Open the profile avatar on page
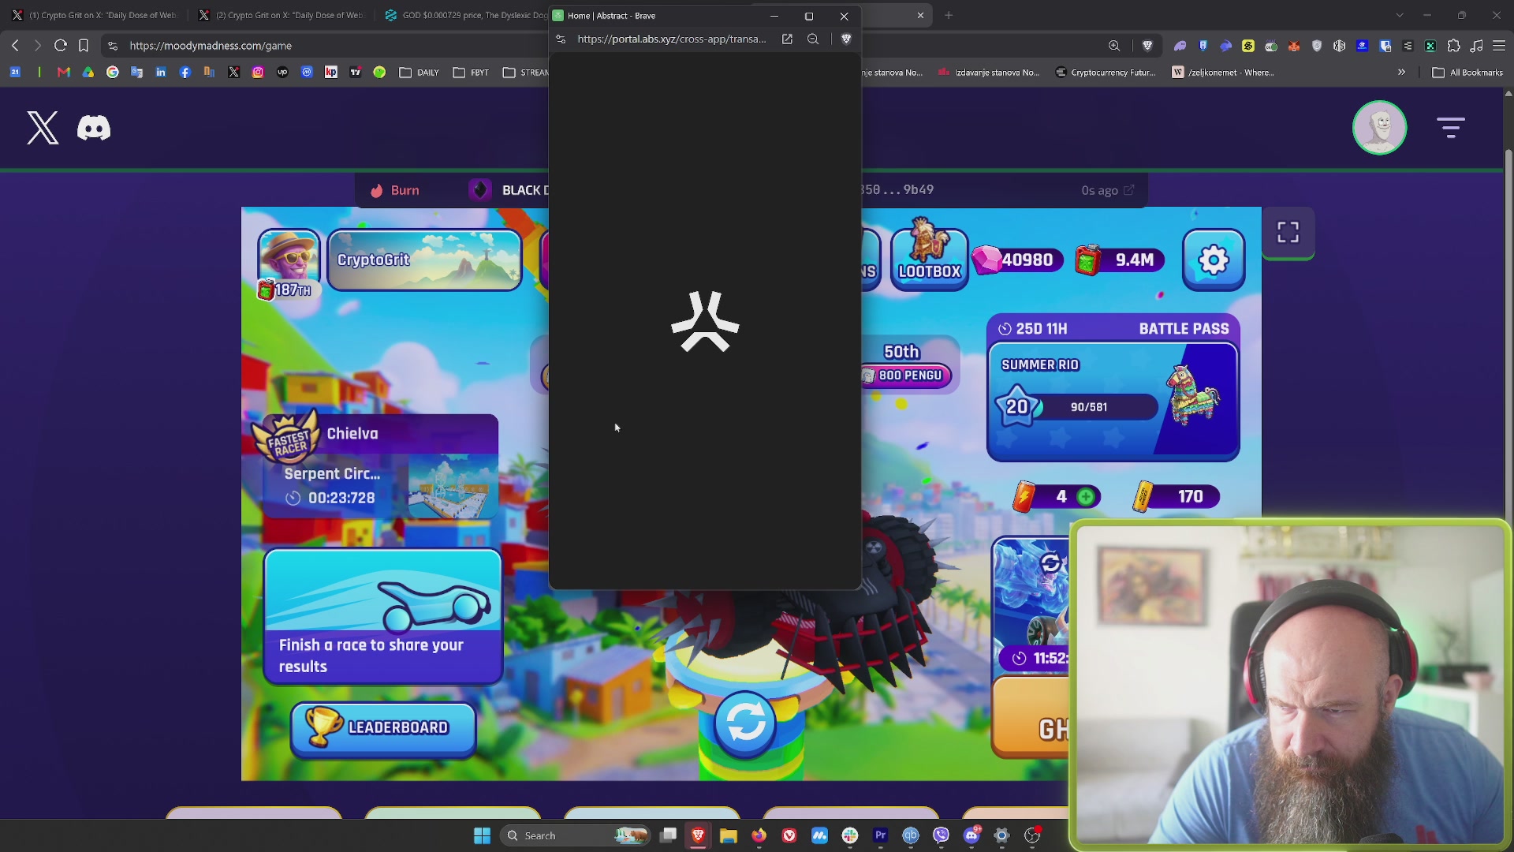1514x852 pixels. coord(1379,127)
